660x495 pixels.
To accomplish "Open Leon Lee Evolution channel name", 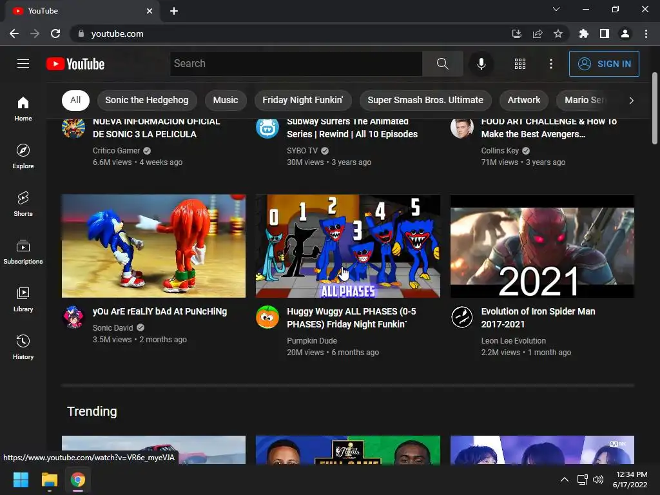I will (514, 341).
